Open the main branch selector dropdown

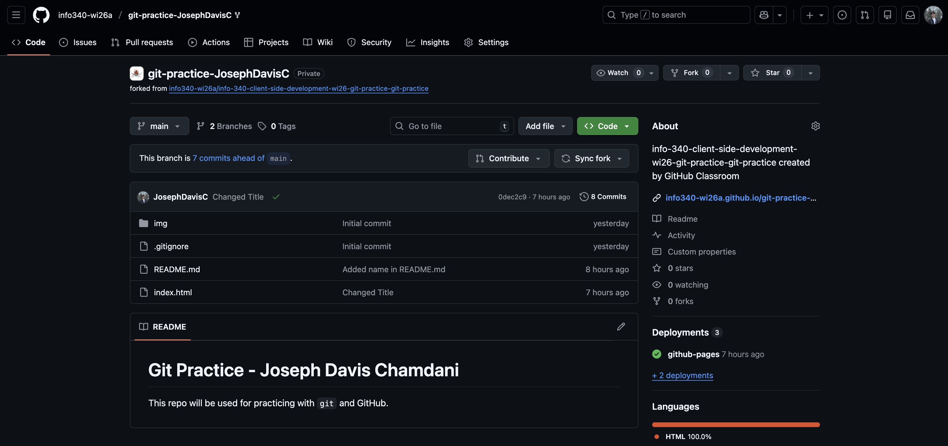pos(159,126)
